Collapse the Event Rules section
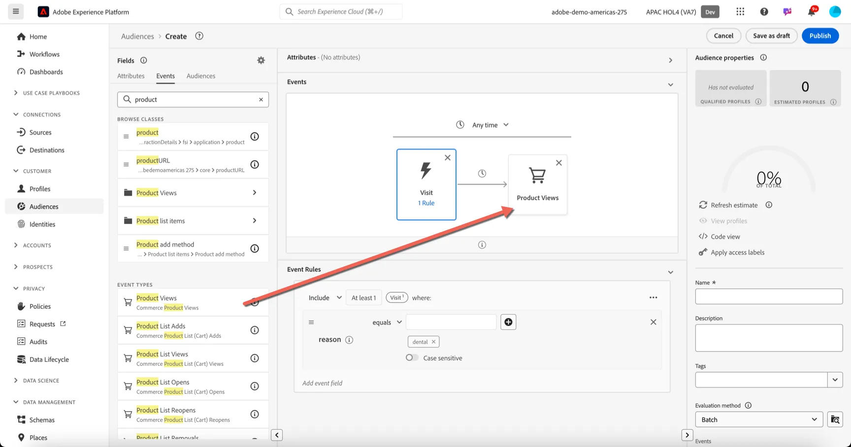851x447 pixels. (670, 272)
